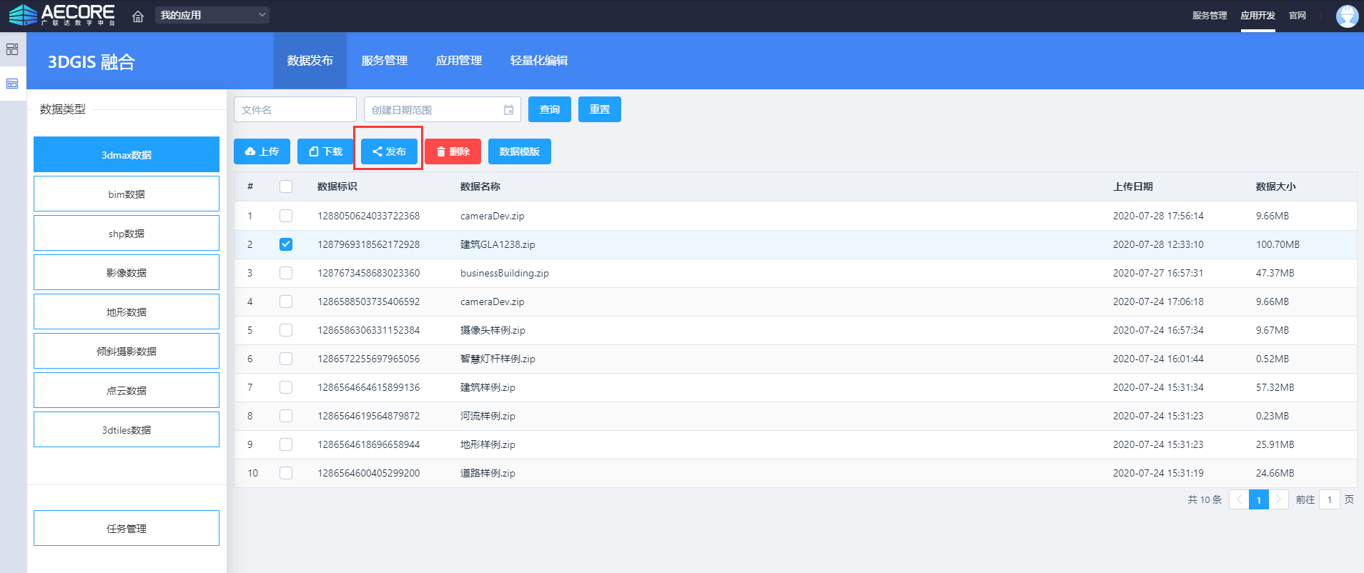The height and width of the screenshot is (573, 1364).
Task: Uncheck the 建筑GLA1238.zip row checkbox
Action: pos(286,244)
